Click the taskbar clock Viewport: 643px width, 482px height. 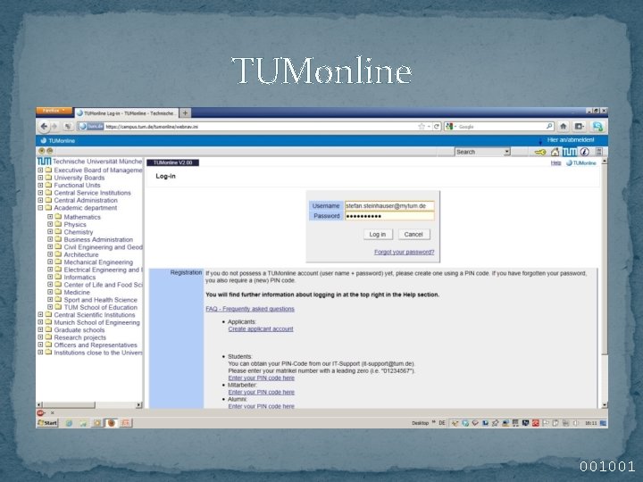pyautogui.click(x=591, y=423)
